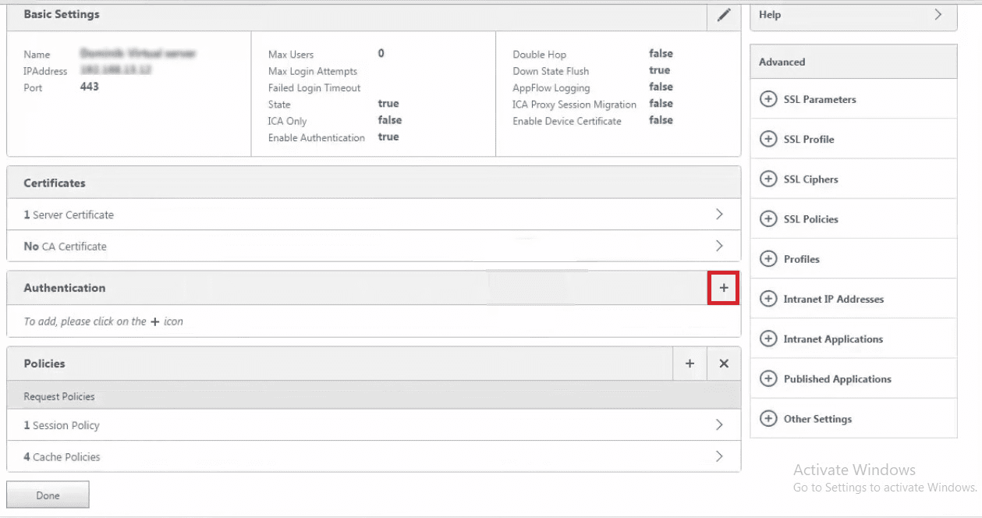Add an Authentication policy via the plus icon
The width and height of the screenshot is (982, 518).
[722, 287]
